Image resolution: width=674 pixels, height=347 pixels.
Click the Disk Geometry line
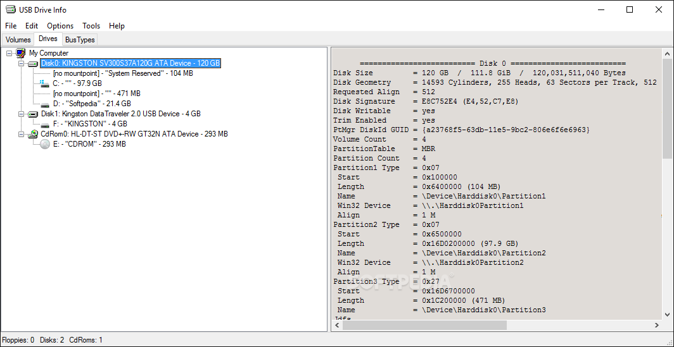pyautogui.click(x=495, y=82)
